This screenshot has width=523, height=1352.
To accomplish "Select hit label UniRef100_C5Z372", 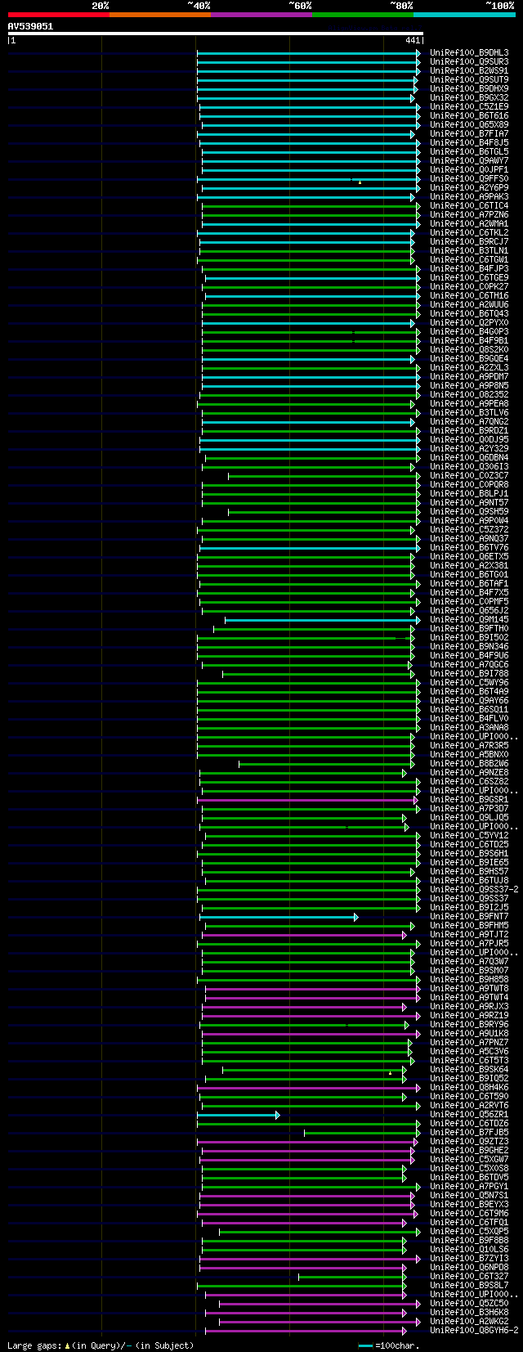I will [x=469, y=530].
